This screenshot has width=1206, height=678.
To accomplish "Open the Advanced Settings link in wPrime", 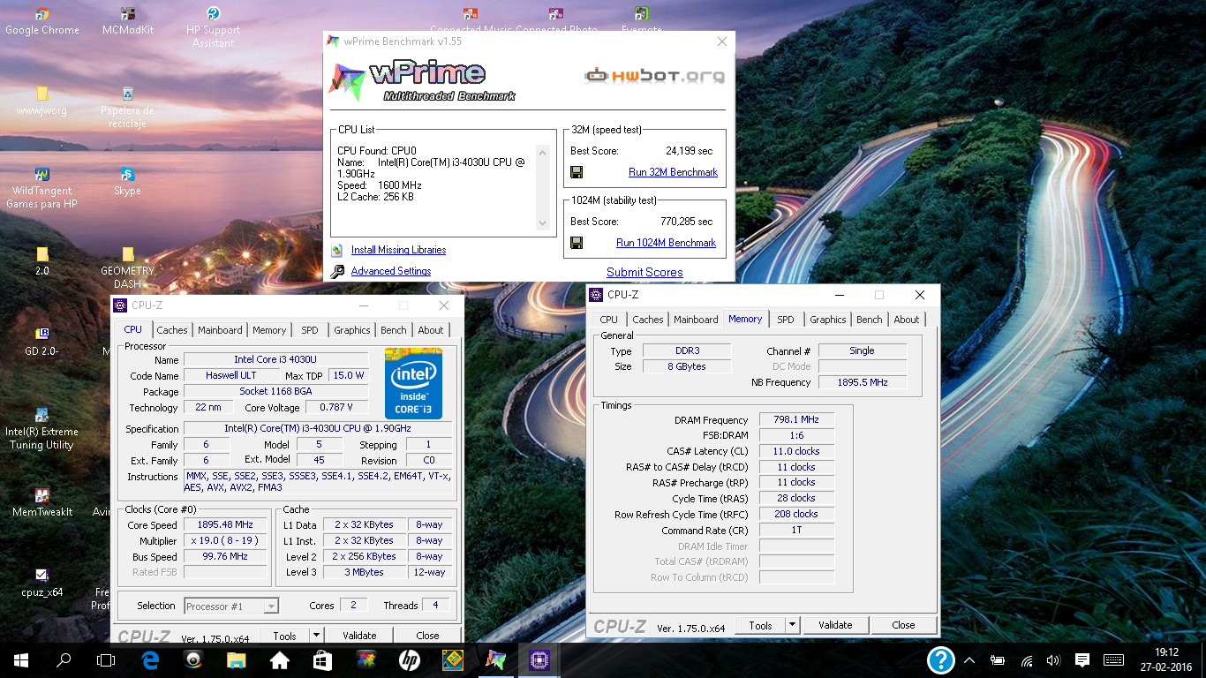I will pos(391,271).
